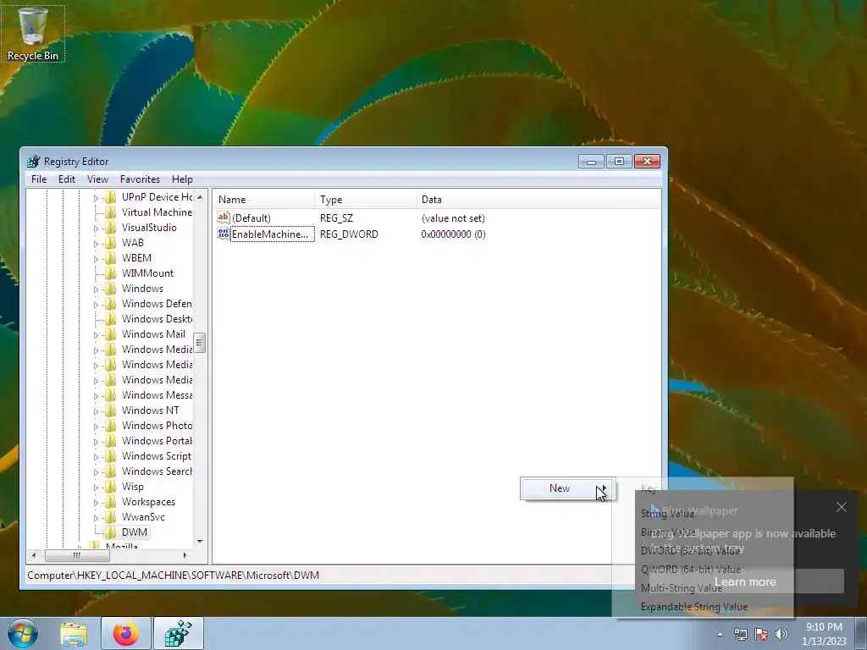Choose Expandable String Value option

tap(694, 606)
